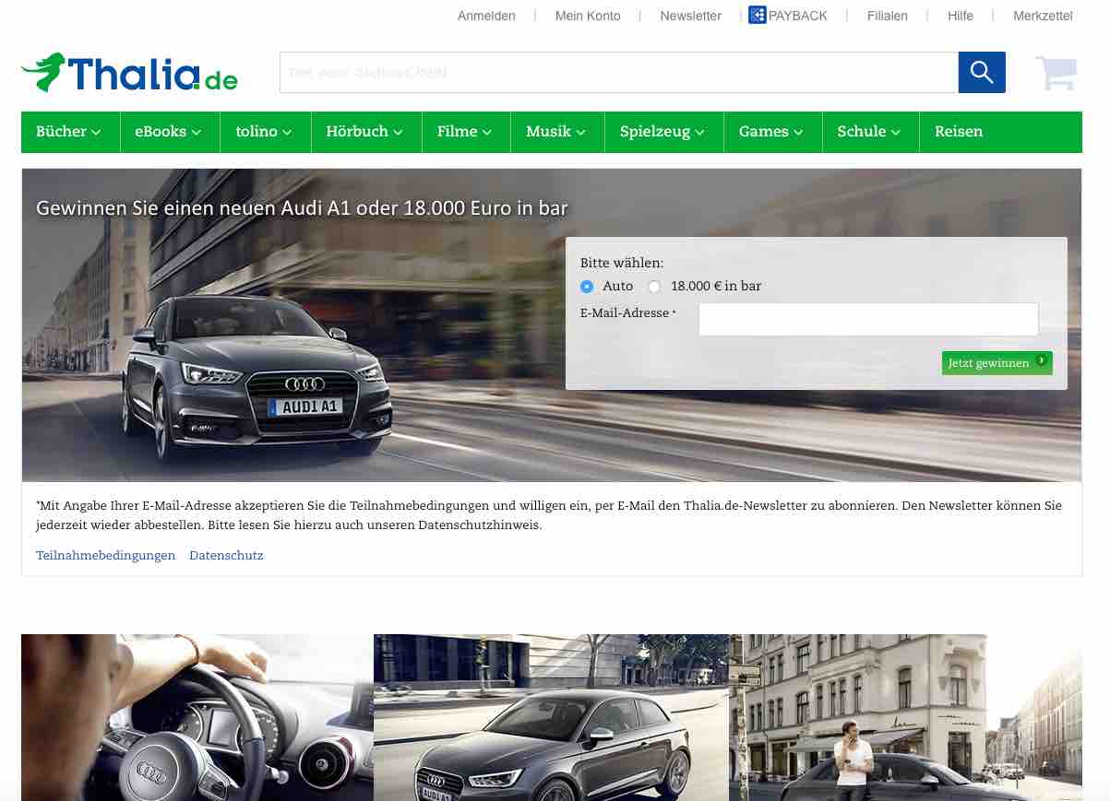The height and width of the screenshot is (801, 1110).
Task: Click the Anmelden link
Action: coord(486,16)
